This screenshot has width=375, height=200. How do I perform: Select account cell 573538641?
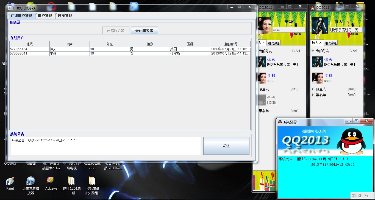coord(30,53)
